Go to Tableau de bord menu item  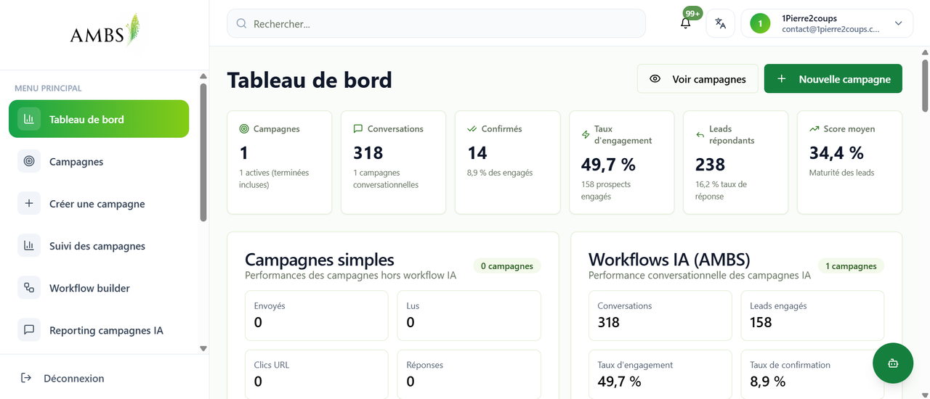click(99, 119)
